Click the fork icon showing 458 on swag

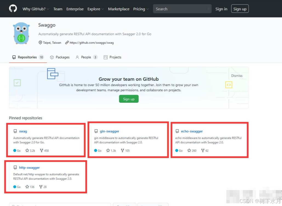(x=42, y=150)
